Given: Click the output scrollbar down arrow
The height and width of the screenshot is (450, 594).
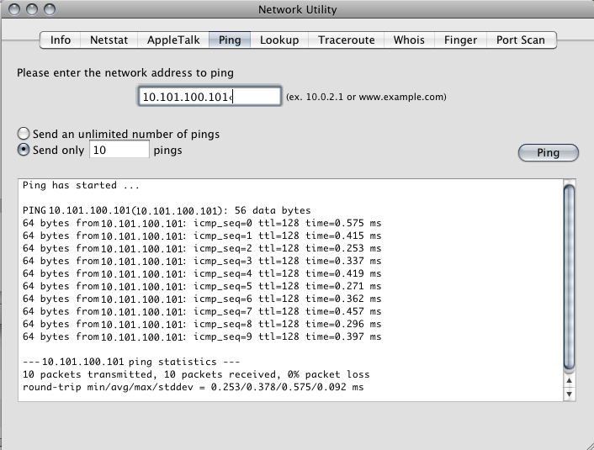Looking at the screenshot, I should (x=569, y=393).
